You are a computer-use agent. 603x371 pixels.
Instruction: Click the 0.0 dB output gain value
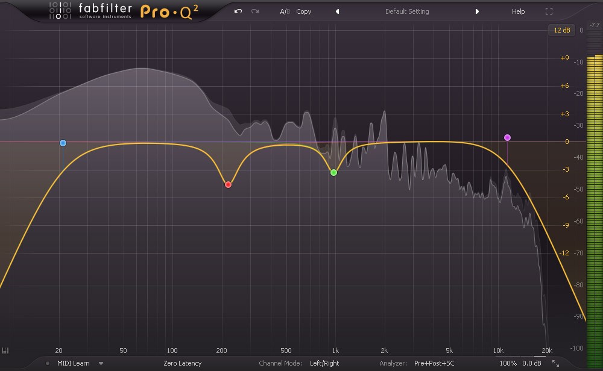[531, 363]
